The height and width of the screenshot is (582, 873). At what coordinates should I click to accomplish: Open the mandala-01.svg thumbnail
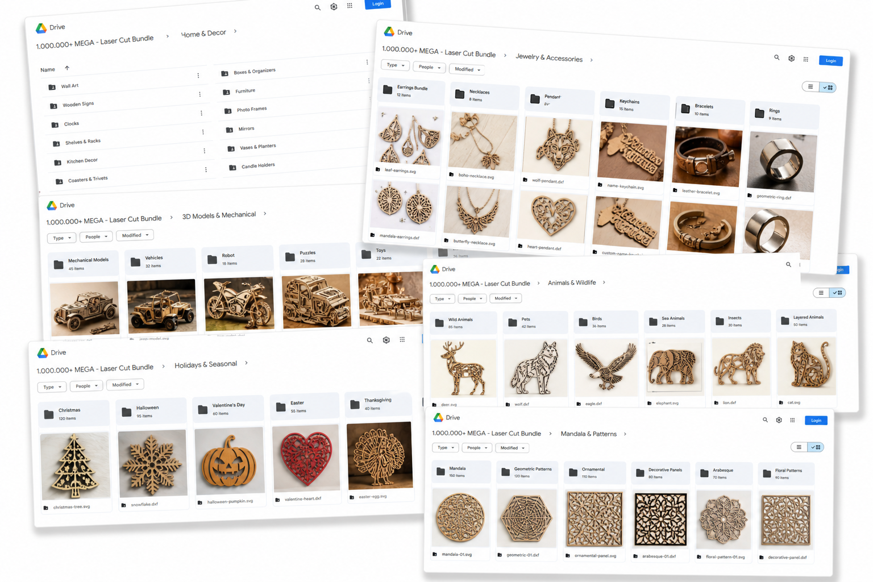coord(460,517)
